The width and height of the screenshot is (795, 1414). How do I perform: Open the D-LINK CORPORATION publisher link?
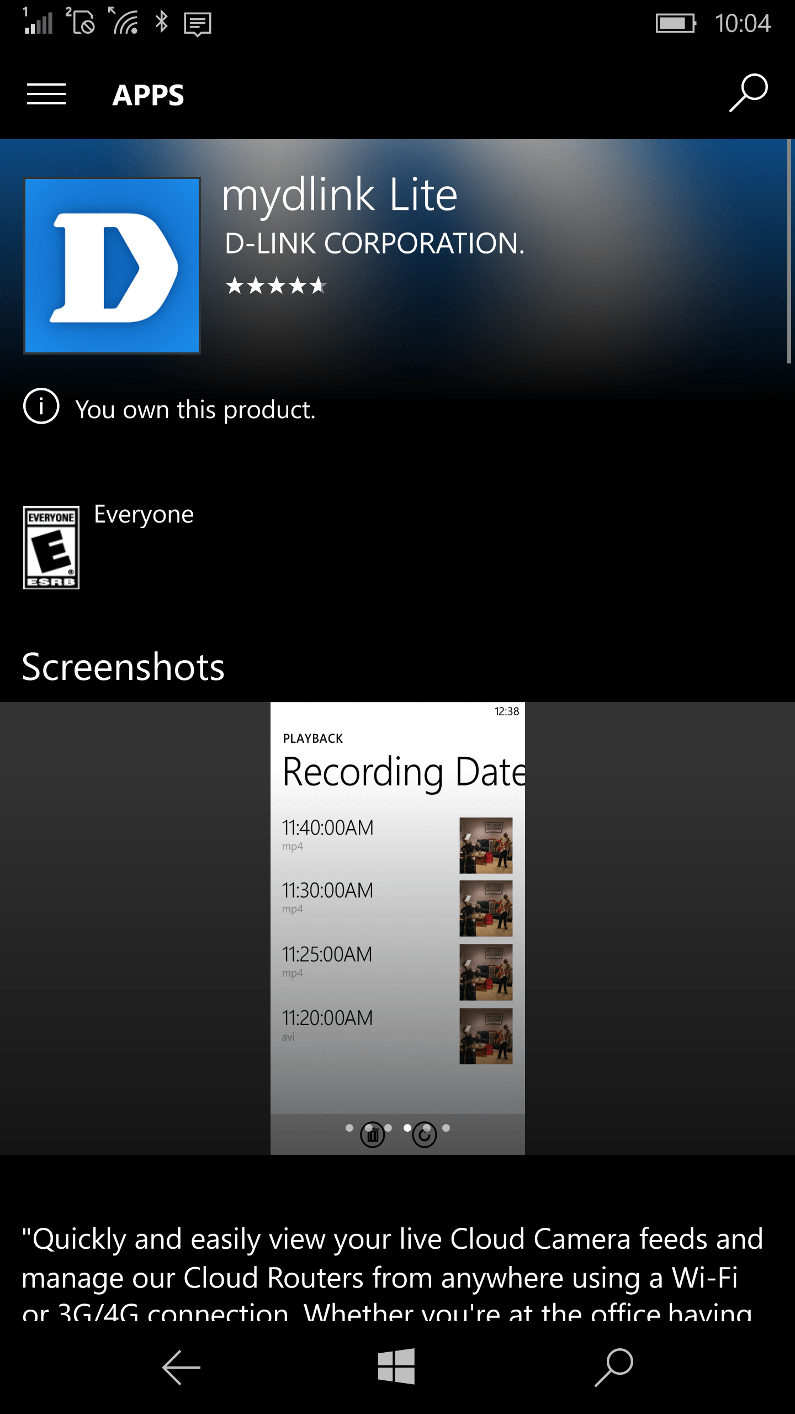(374, 243)
